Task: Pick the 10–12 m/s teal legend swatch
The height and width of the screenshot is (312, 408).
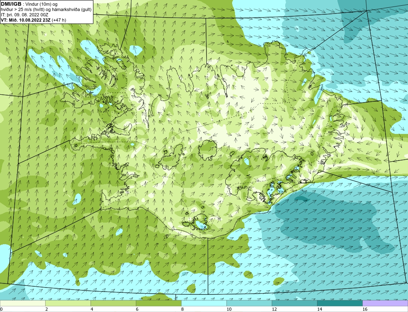Action: pyautogui.click(x=249, y=303)
